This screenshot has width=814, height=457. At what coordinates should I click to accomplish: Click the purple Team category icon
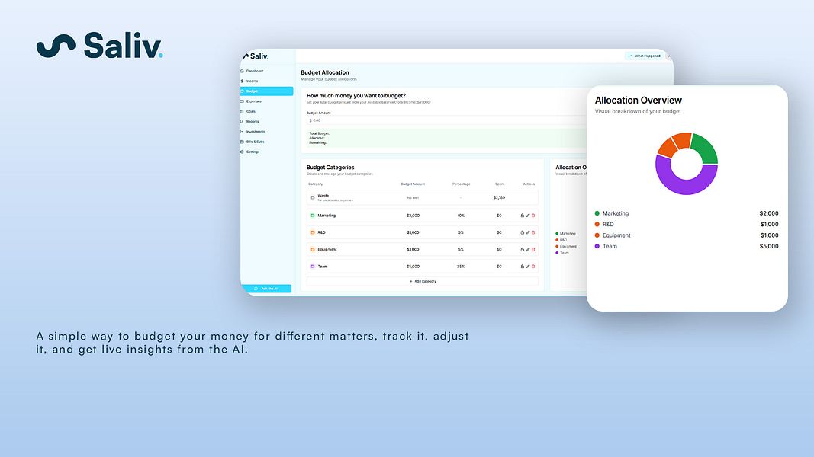(313, 267)
